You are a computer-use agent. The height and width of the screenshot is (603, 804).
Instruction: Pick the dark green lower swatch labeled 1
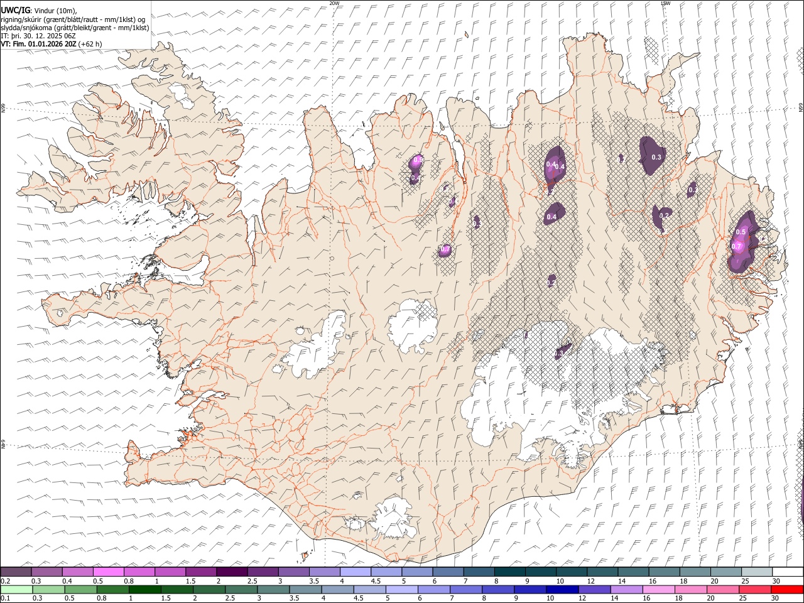tap(145, 589)
